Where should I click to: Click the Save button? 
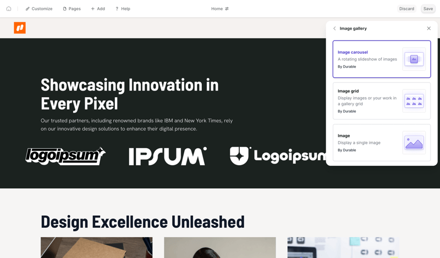428,9
